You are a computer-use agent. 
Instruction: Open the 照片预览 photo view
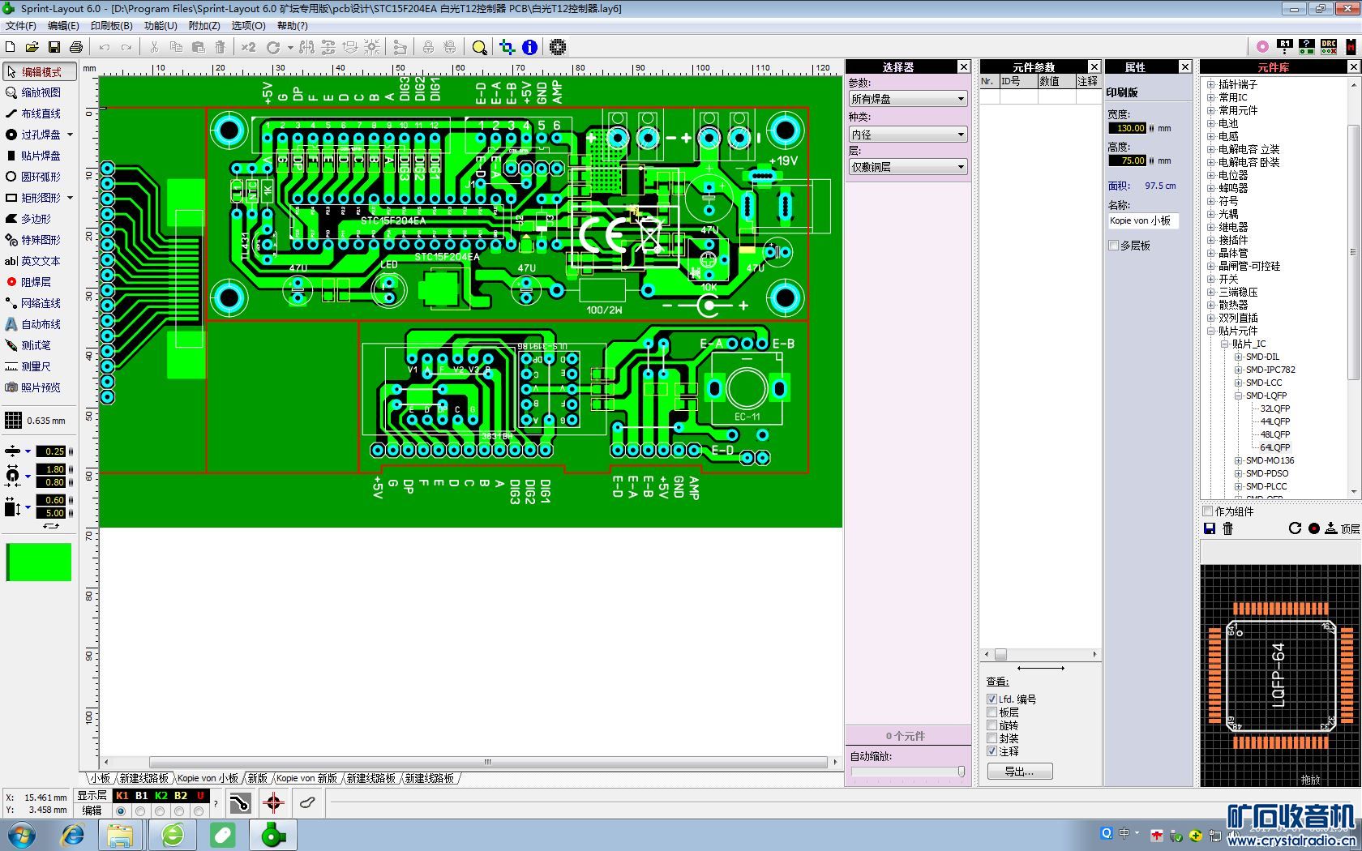40,387
